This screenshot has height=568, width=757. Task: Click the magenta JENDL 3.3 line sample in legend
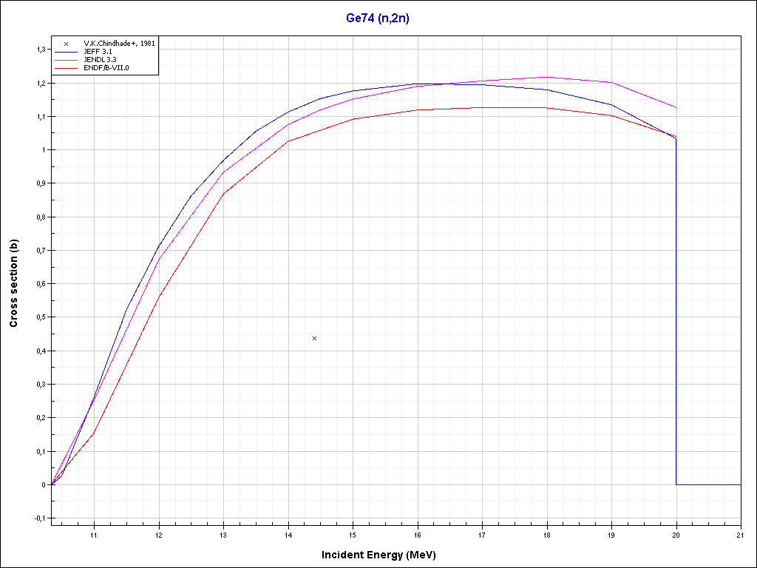(66, 60)
